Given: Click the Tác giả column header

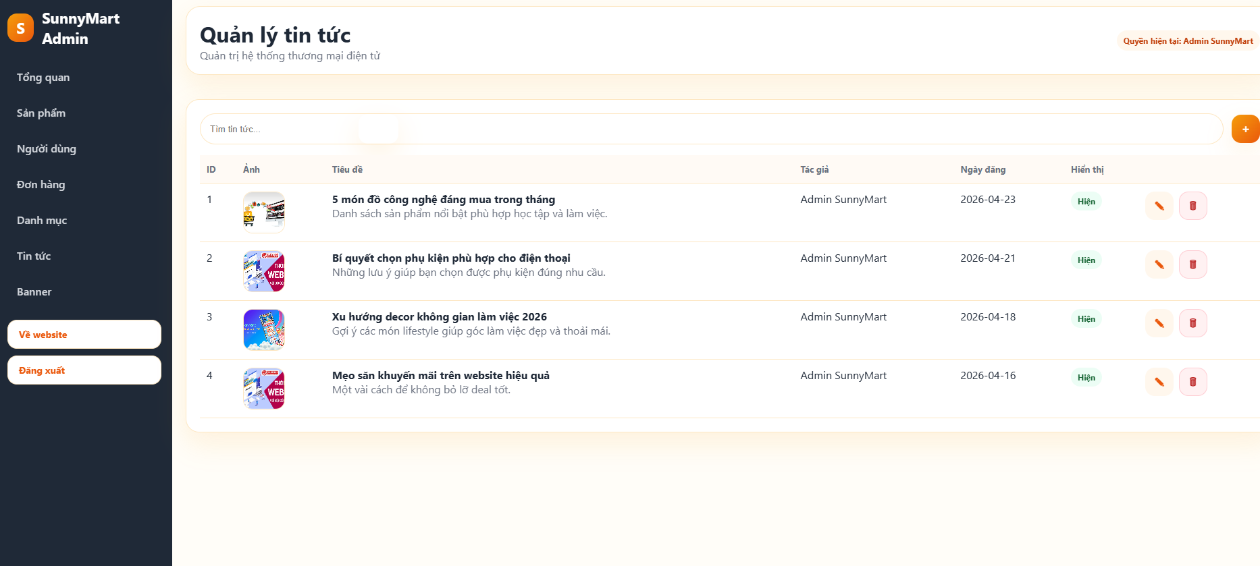Looking at the screenshot, I should (x=814, y=169).
